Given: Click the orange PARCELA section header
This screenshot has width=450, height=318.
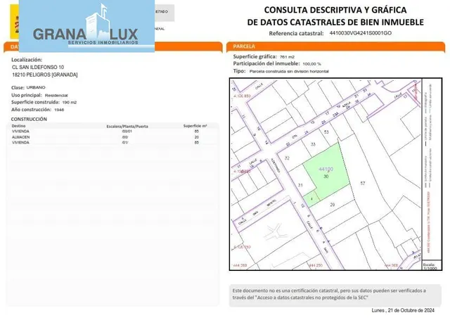Looking at the screenshot, I should click(335, 46).
